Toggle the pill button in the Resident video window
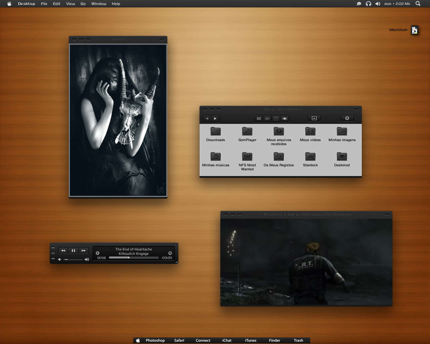This screenshot has width=430, height=344. 387,214
